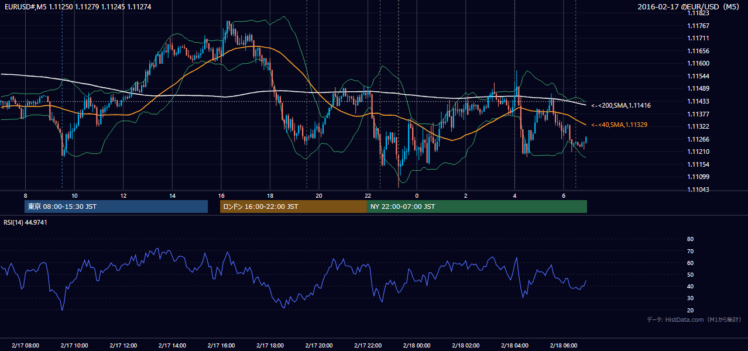748x351 pixels.
Task: Click price axis value 1.11767
Action: (x=698, y=26)
